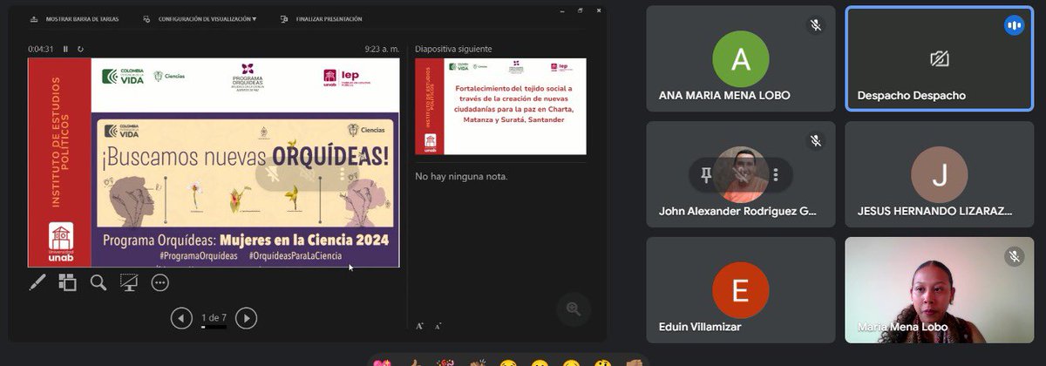Image resolution: width=1046 pixels, height=366 pixels.
Task: Select the current slide Orquídeas preview
Action: [214, 162]
